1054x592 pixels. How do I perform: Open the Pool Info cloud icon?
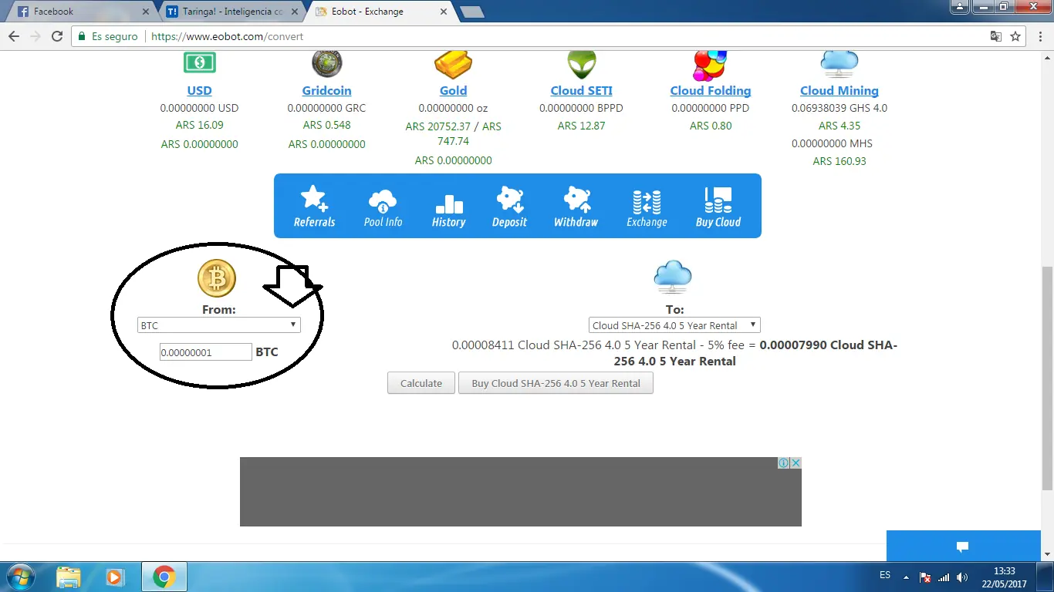click(x=383, y=200)
